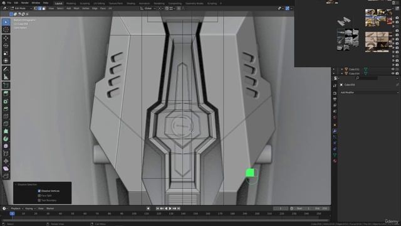
Task: Activate the 3D Cursor tool
Action: click(6, 30)
